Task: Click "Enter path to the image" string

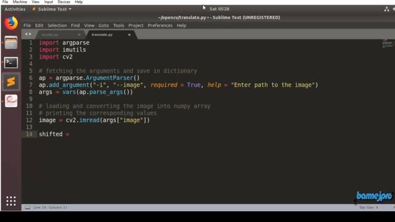Action: pyautogui.click(x=273, y=85)
